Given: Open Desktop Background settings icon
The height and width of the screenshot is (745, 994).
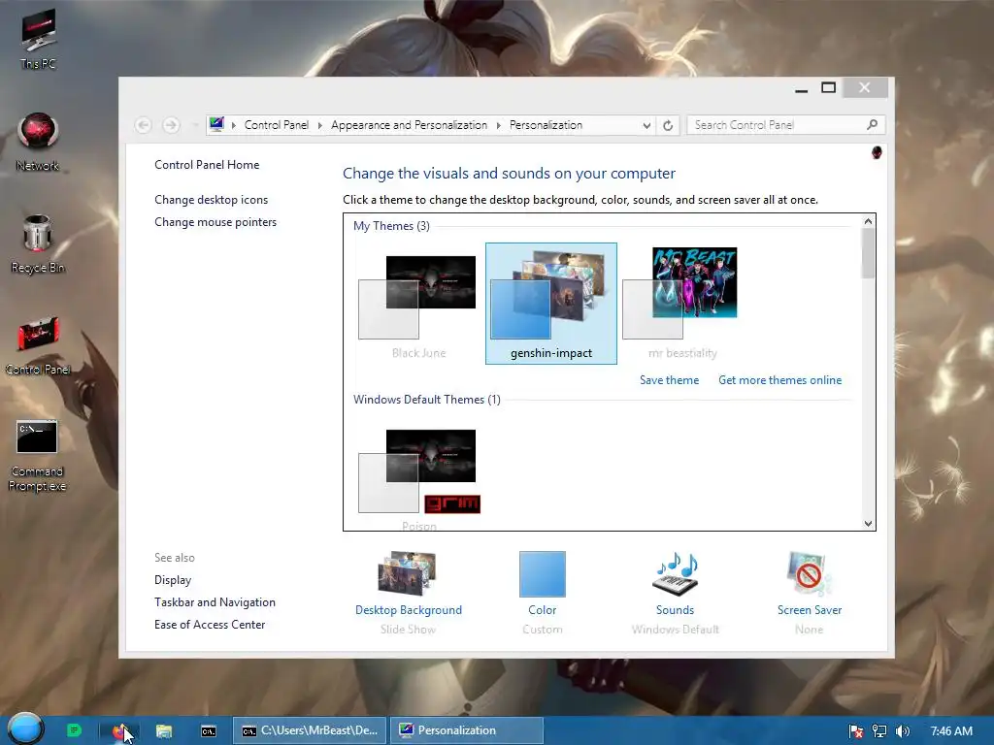Looking at the screenshot, I should coord(408,573).
